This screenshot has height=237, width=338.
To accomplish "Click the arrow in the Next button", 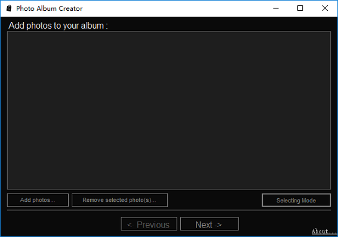I will tap(218, 225).
